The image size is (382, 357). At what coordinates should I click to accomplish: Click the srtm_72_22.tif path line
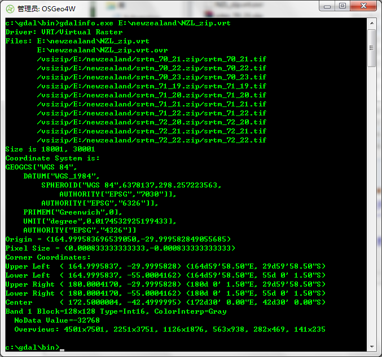point(152,140)
